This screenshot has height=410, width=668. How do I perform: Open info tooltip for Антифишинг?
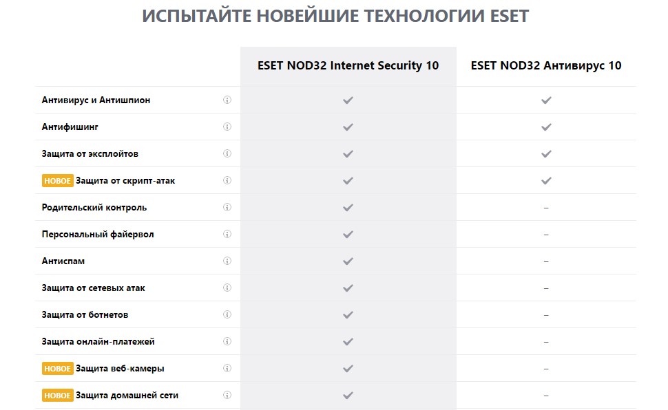227,127
